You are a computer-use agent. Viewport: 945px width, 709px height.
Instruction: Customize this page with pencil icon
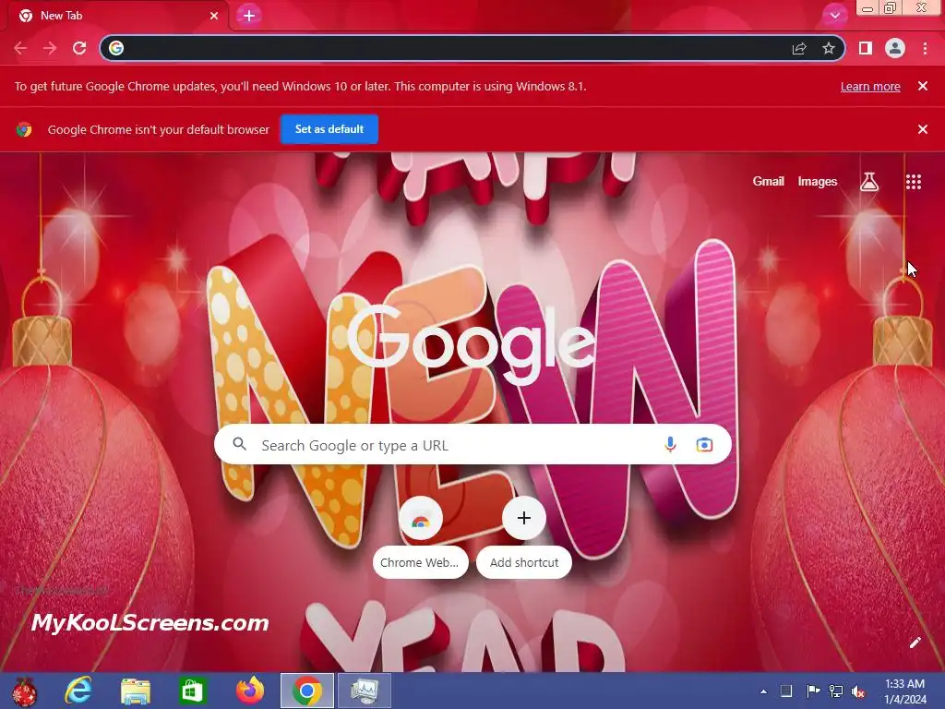click(915, 643)
